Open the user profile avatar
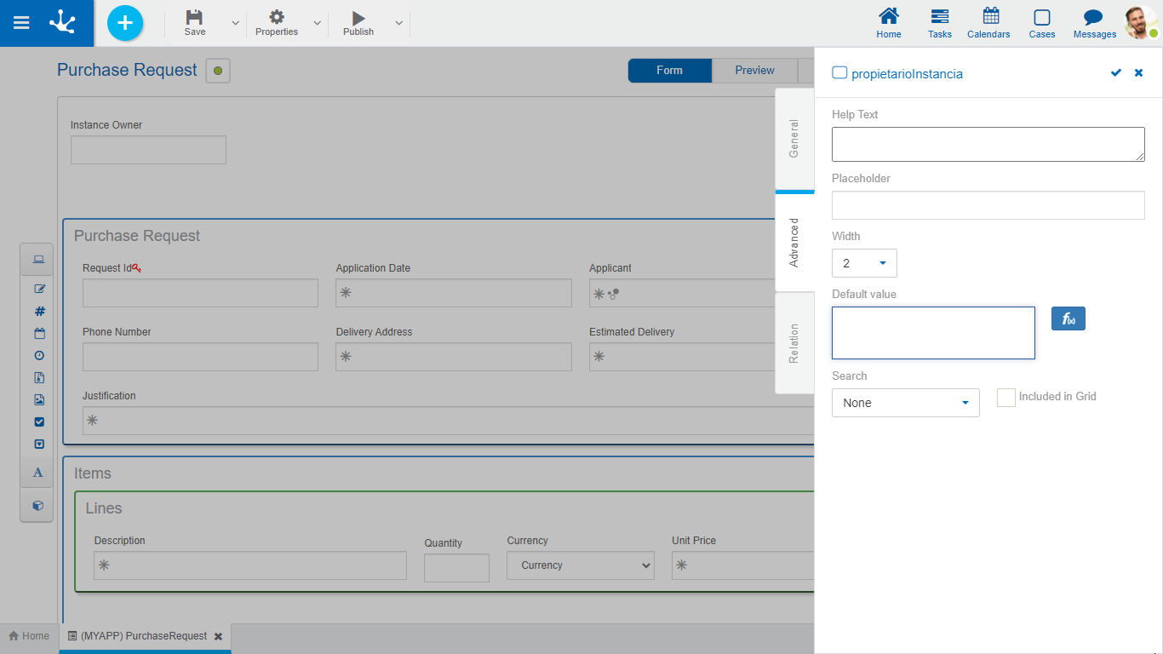The width and height of the screenshot is (1163, 654). [x=1141, y=23]
